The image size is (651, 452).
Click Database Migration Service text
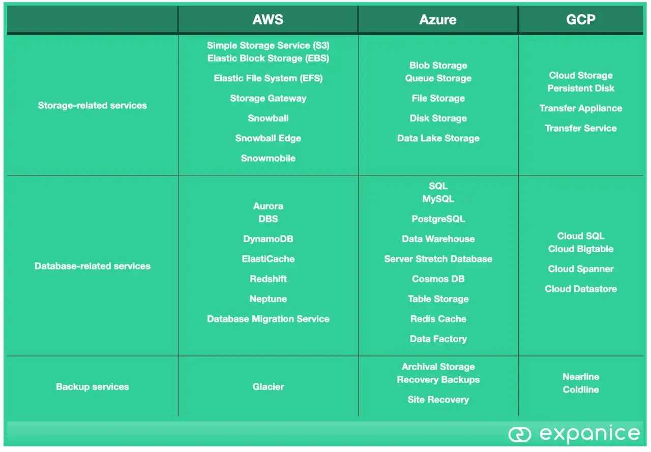[268, 319]
